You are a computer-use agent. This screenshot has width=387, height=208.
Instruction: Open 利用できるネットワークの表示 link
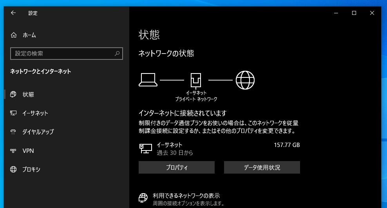[x=186, y=195]
